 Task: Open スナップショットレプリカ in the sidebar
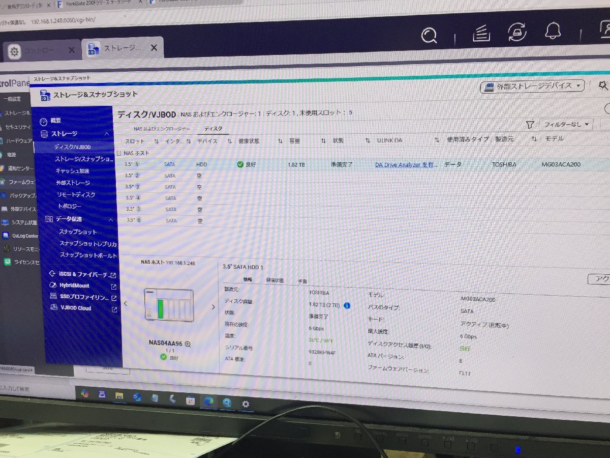(88, 243)
